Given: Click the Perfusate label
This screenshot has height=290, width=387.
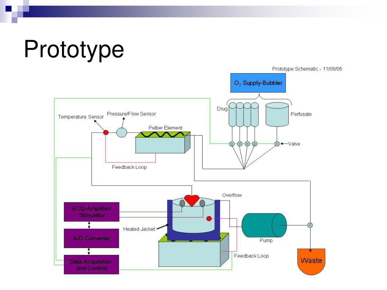Looking at the screenshot, I should [301, 114].
